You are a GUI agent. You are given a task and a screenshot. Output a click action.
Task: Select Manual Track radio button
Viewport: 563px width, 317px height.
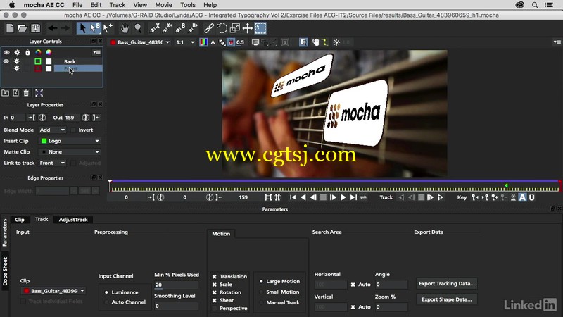click(261, 303)
